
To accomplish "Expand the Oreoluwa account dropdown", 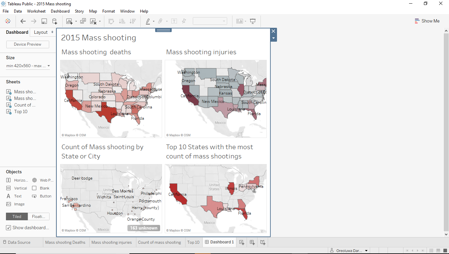I will click(x=349, y=250).
